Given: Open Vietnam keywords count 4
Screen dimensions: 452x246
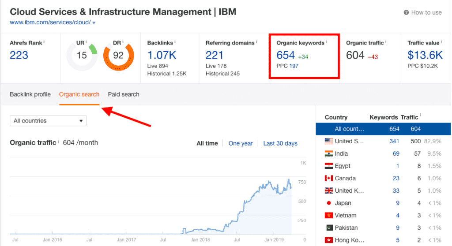Looking at the screenshot, I should click(x=398, y=216).
